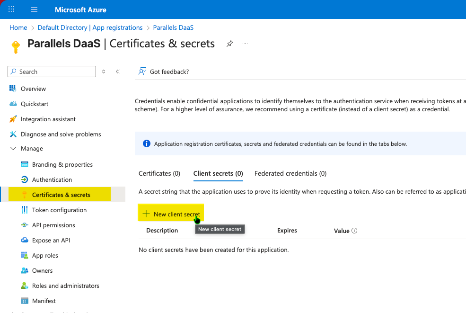The height and width of the screenshot is (313, 466).
Task: Switch to Federated credentials (0) tab
Action: 290,173
